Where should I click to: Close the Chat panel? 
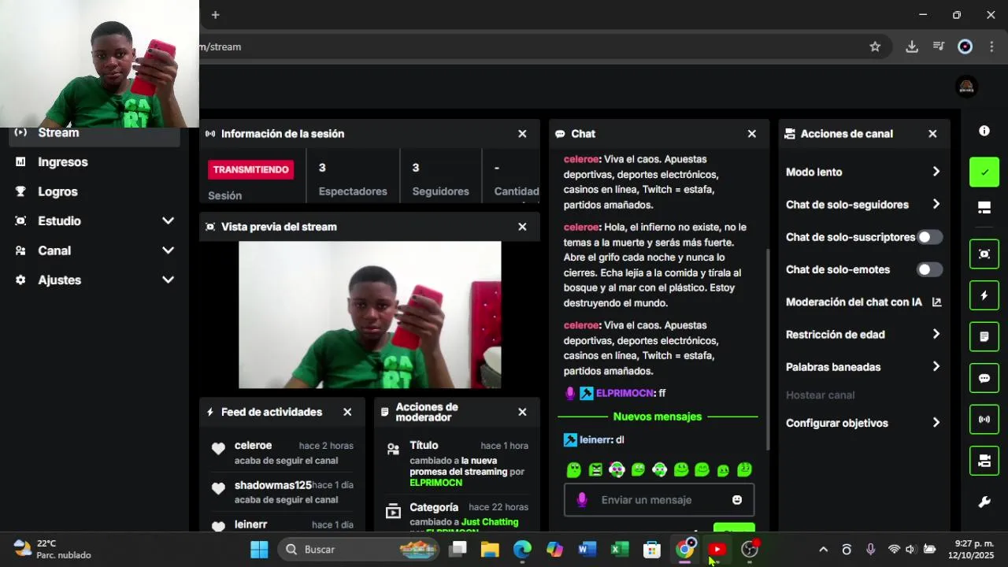(752, 134)
